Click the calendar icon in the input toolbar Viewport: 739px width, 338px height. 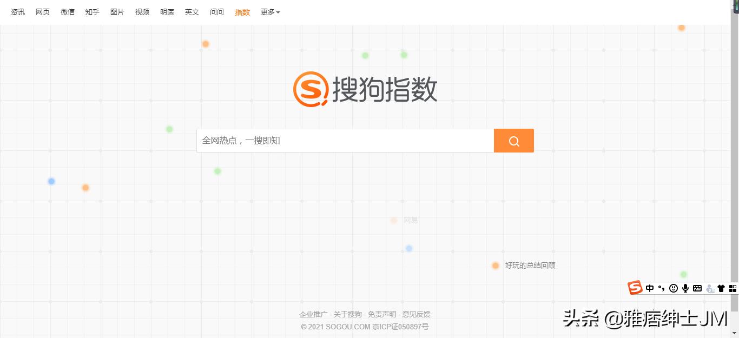pyautogui.click(x=710, y=288)
